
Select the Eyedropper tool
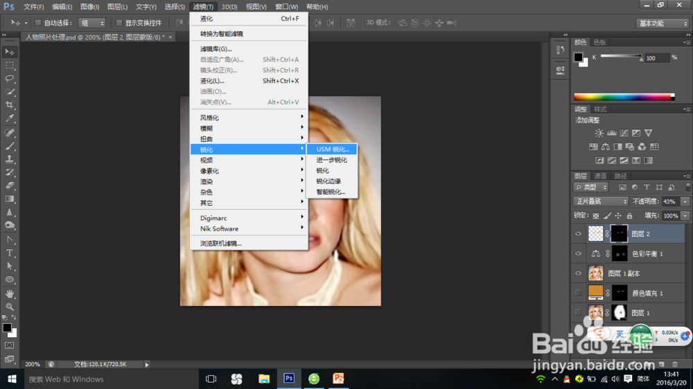coord(10,118)
